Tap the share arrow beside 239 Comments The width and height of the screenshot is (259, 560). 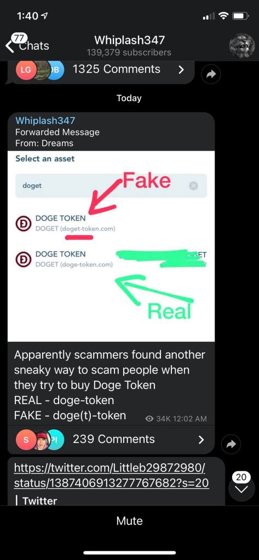(232, 444)
